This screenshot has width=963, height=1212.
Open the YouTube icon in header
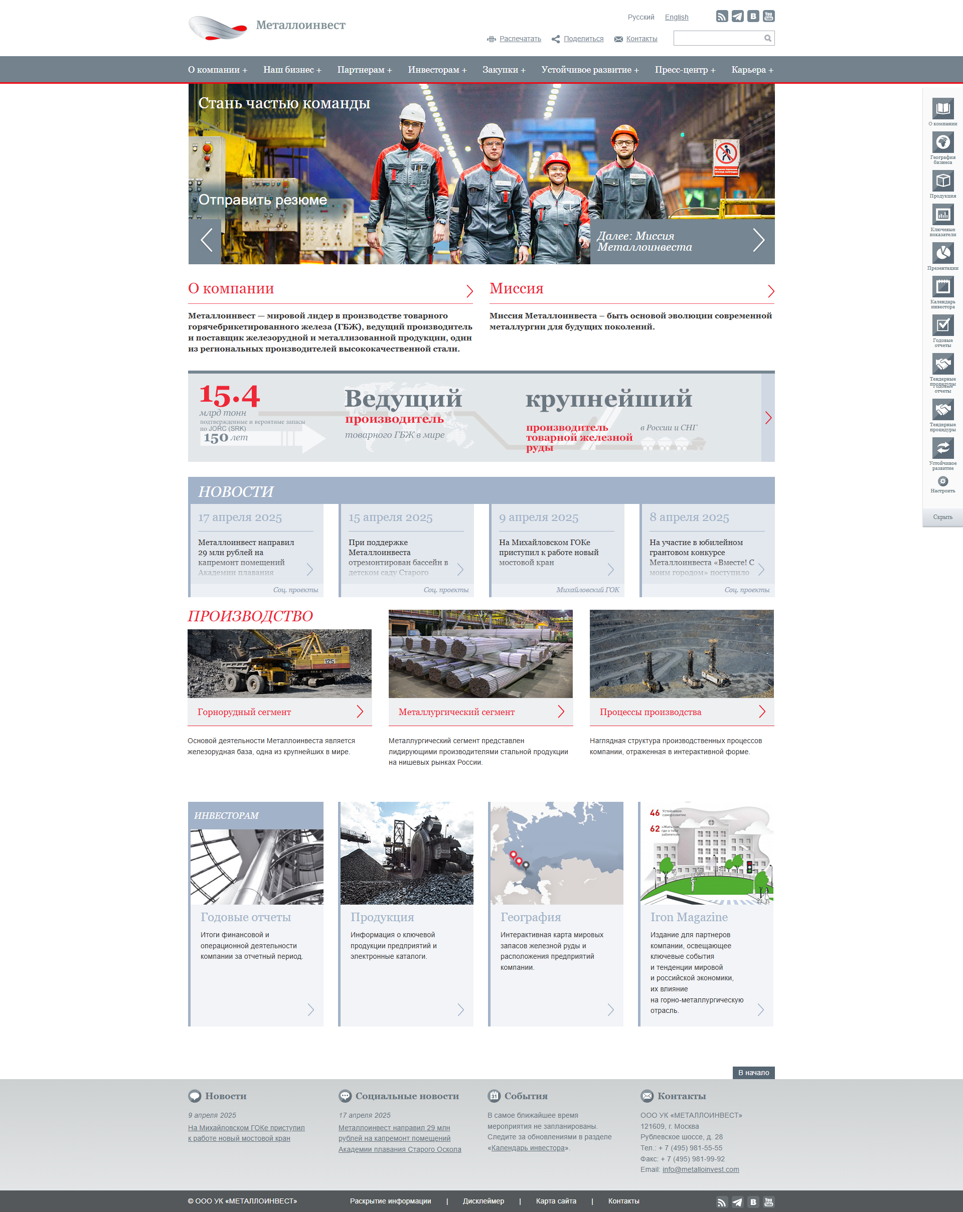tap(768, 17)
